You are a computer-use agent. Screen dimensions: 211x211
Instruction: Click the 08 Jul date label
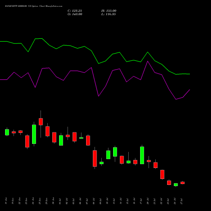pos(94,201)
